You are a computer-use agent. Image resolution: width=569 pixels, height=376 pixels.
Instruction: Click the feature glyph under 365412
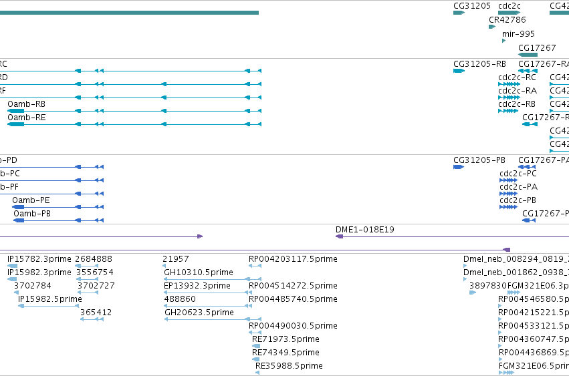click(x=92, y=319)
